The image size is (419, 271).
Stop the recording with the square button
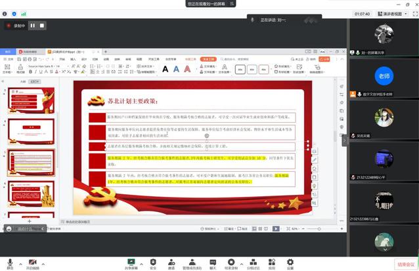tap(42, 26)
